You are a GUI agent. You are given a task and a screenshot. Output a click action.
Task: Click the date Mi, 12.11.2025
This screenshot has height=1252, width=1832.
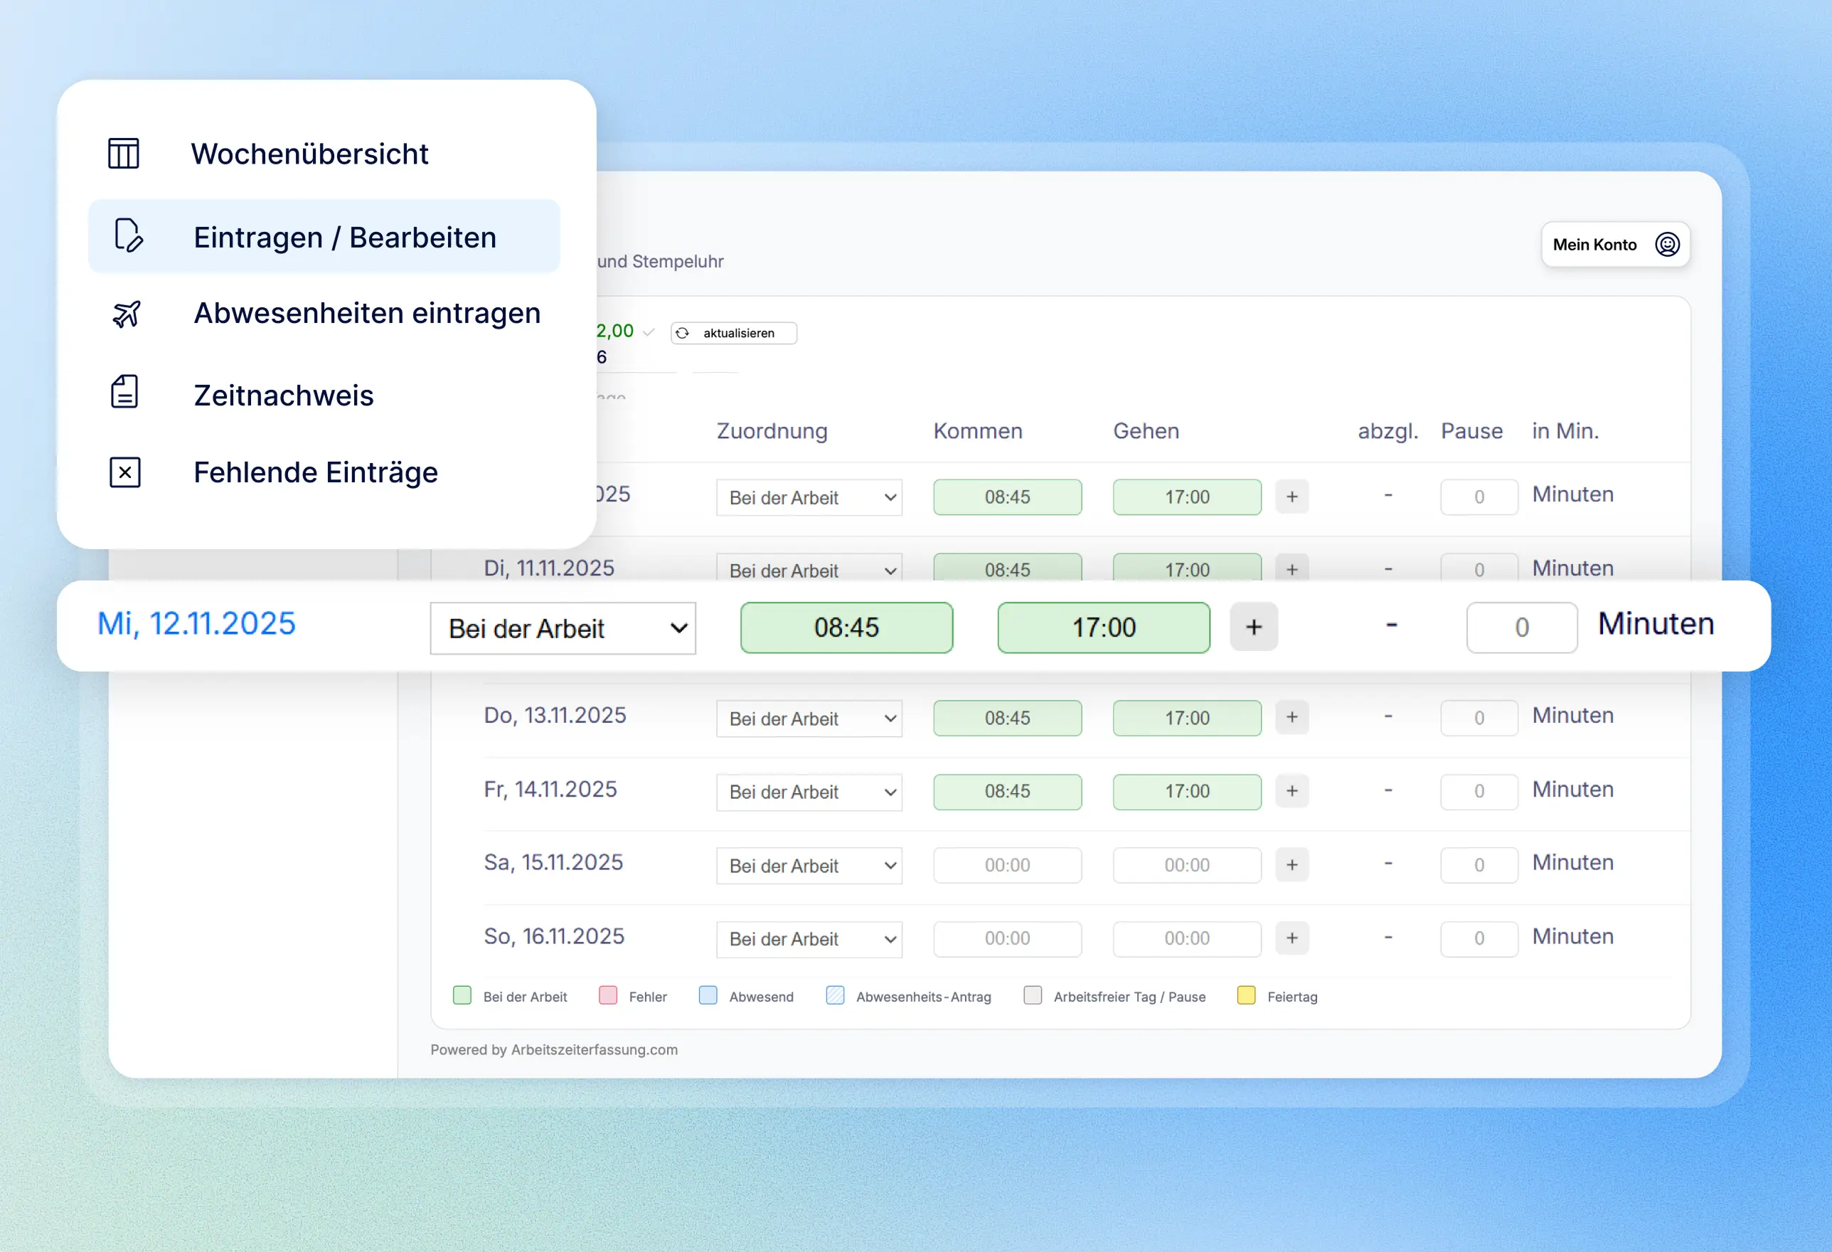tap(196, 624)
